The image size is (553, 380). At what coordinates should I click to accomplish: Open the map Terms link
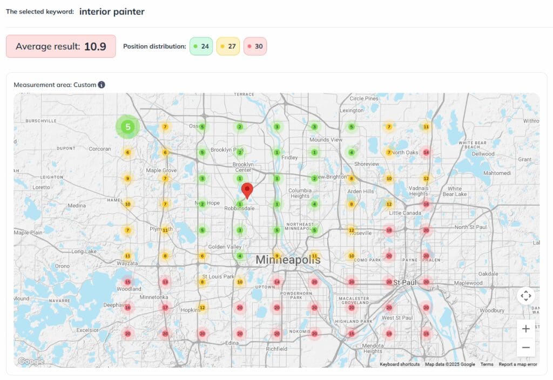(x=487, y=364)
